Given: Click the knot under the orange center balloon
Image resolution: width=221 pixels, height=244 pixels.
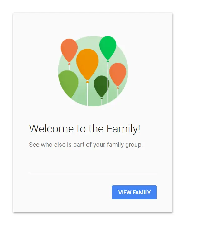Looking at the screenshot, I should 87,82.
